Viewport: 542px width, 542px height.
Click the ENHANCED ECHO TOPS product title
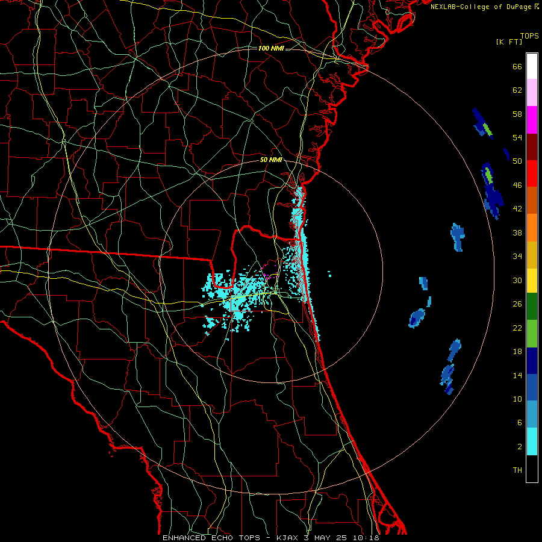pos(211,538)
